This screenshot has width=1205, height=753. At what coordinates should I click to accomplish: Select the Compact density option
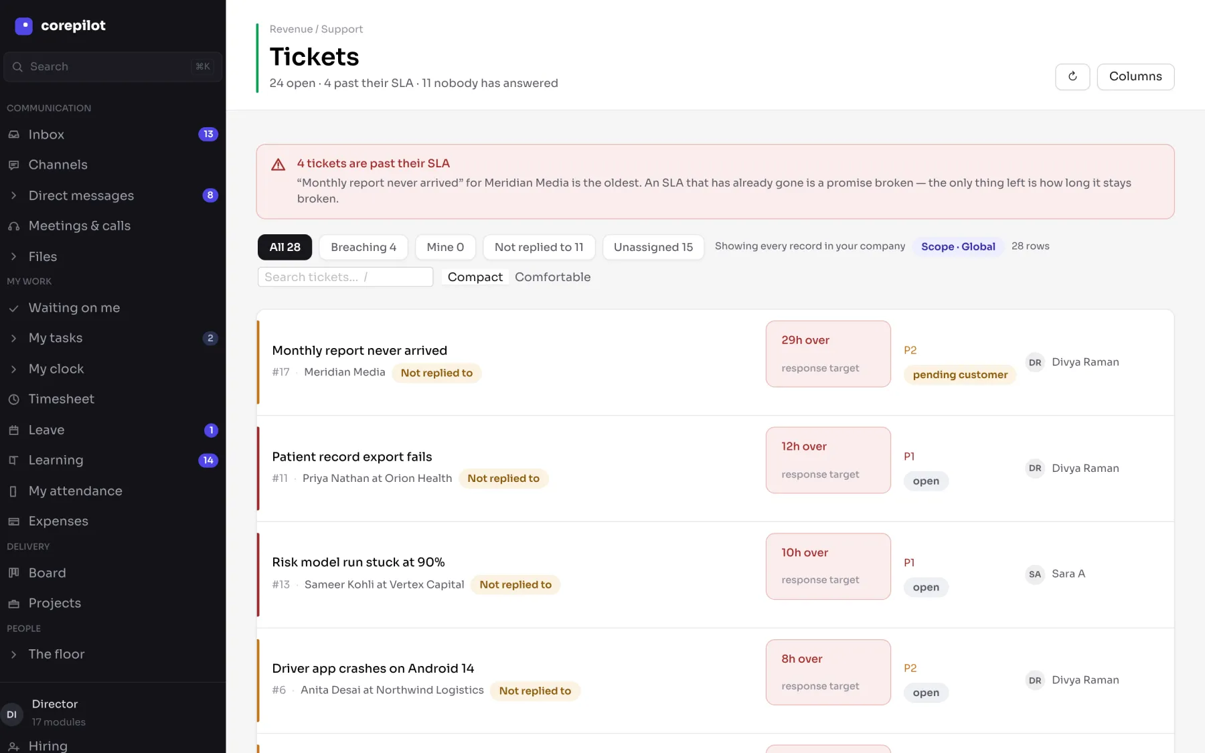coord(475,277)
